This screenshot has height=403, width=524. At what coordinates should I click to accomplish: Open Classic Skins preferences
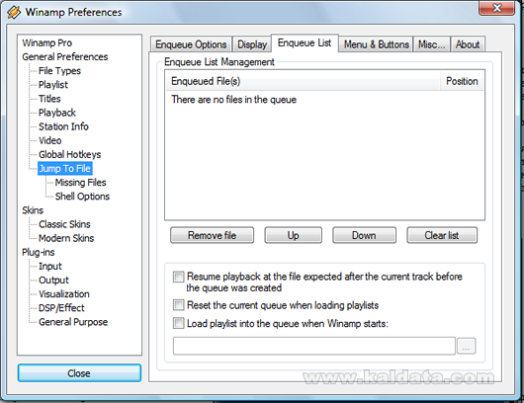pos(64,224)
